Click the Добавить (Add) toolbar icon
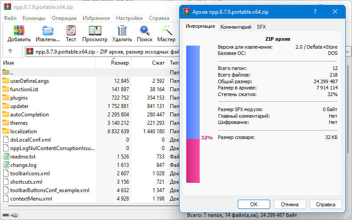The height and width of the screenshot is (220, 352). (19, 31)
